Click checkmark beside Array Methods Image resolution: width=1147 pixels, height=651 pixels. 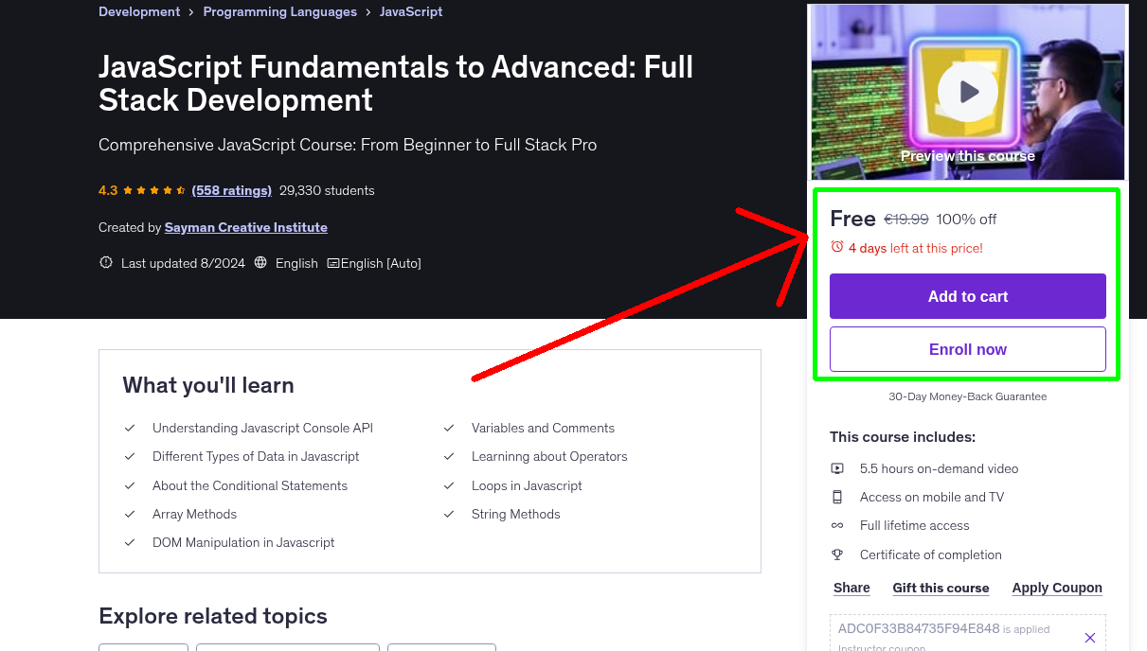click(130, 514)
